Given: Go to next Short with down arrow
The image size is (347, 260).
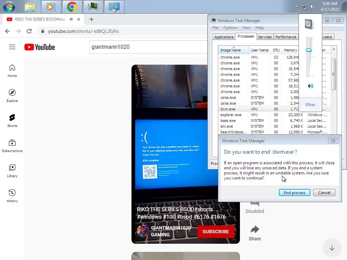Looking at the screenshot, I should pos(332,248).
